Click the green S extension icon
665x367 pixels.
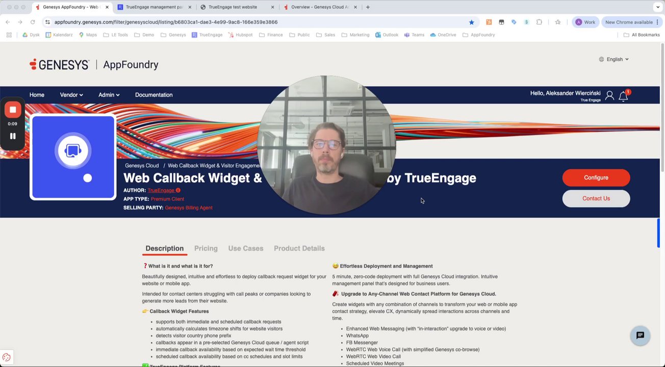(526, 22)
